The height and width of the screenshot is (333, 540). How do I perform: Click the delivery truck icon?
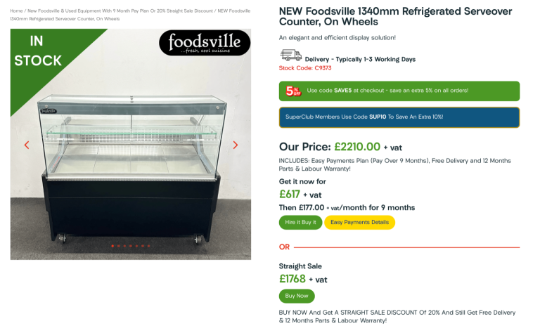click(290, 55)
